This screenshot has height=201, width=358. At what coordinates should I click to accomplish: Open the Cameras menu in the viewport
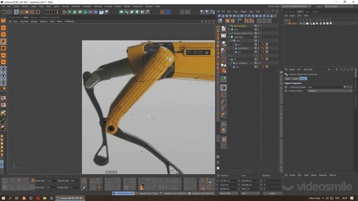24,21
